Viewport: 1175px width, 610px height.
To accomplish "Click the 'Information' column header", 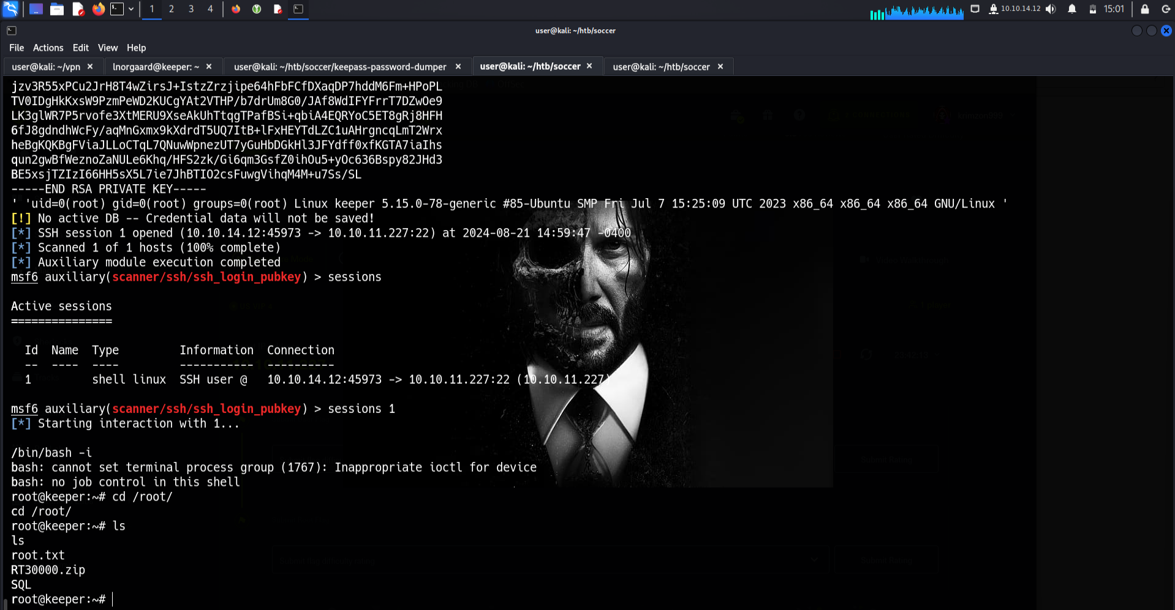I will (216, 350).
